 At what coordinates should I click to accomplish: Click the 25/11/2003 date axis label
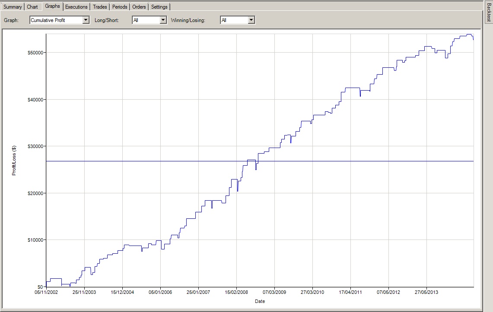coord(84,292)
